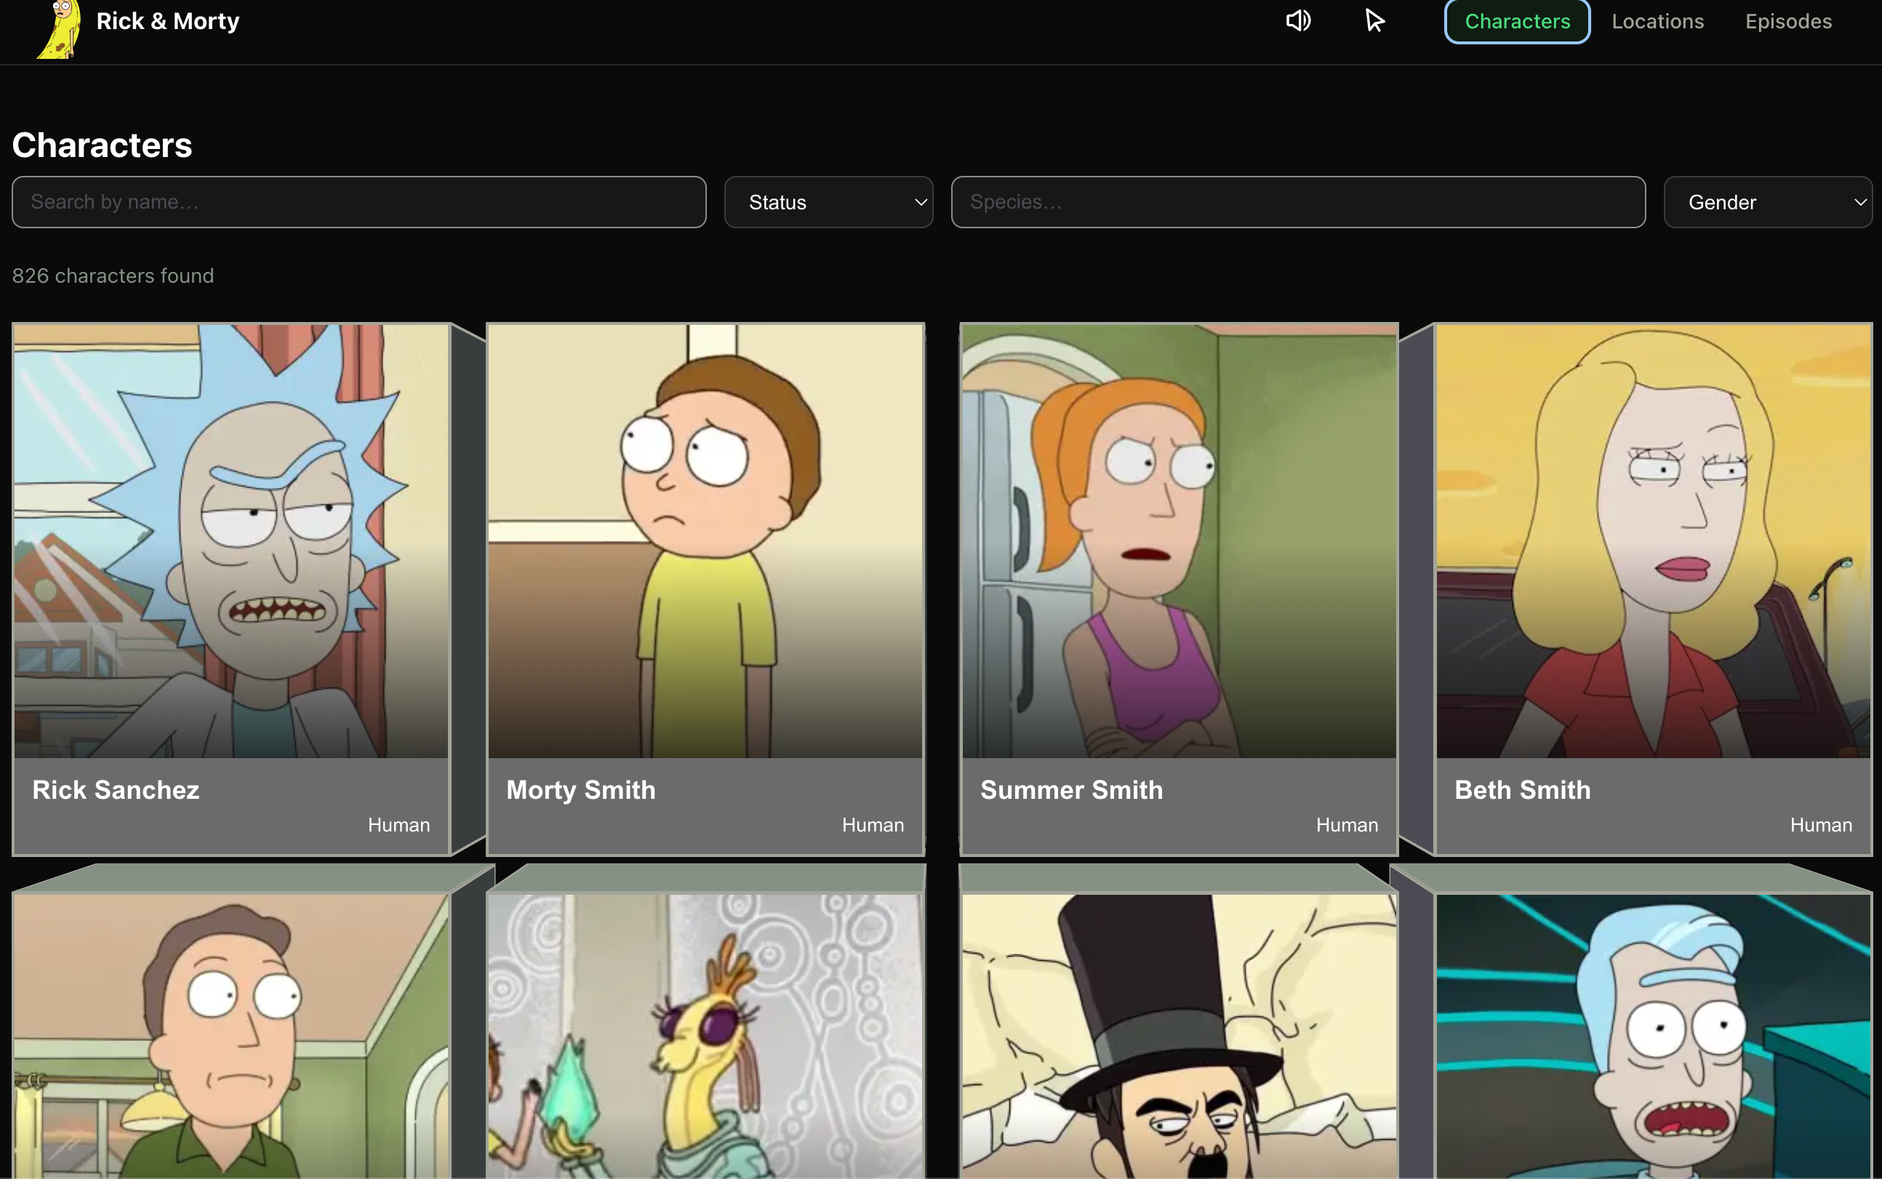The width and height of the screenshot is (1882, 1179).
Task: Select the Morty Smith name label
Action: 581,790
